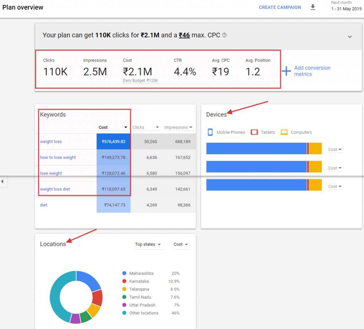Click the 1.2 Avg. Position metric
364x329 pixels.
253,72
